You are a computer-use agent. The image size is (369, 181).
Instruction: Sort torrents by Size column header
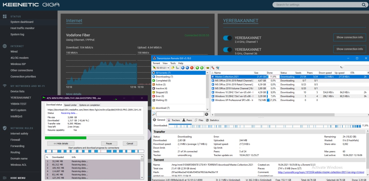coord(256,73)
